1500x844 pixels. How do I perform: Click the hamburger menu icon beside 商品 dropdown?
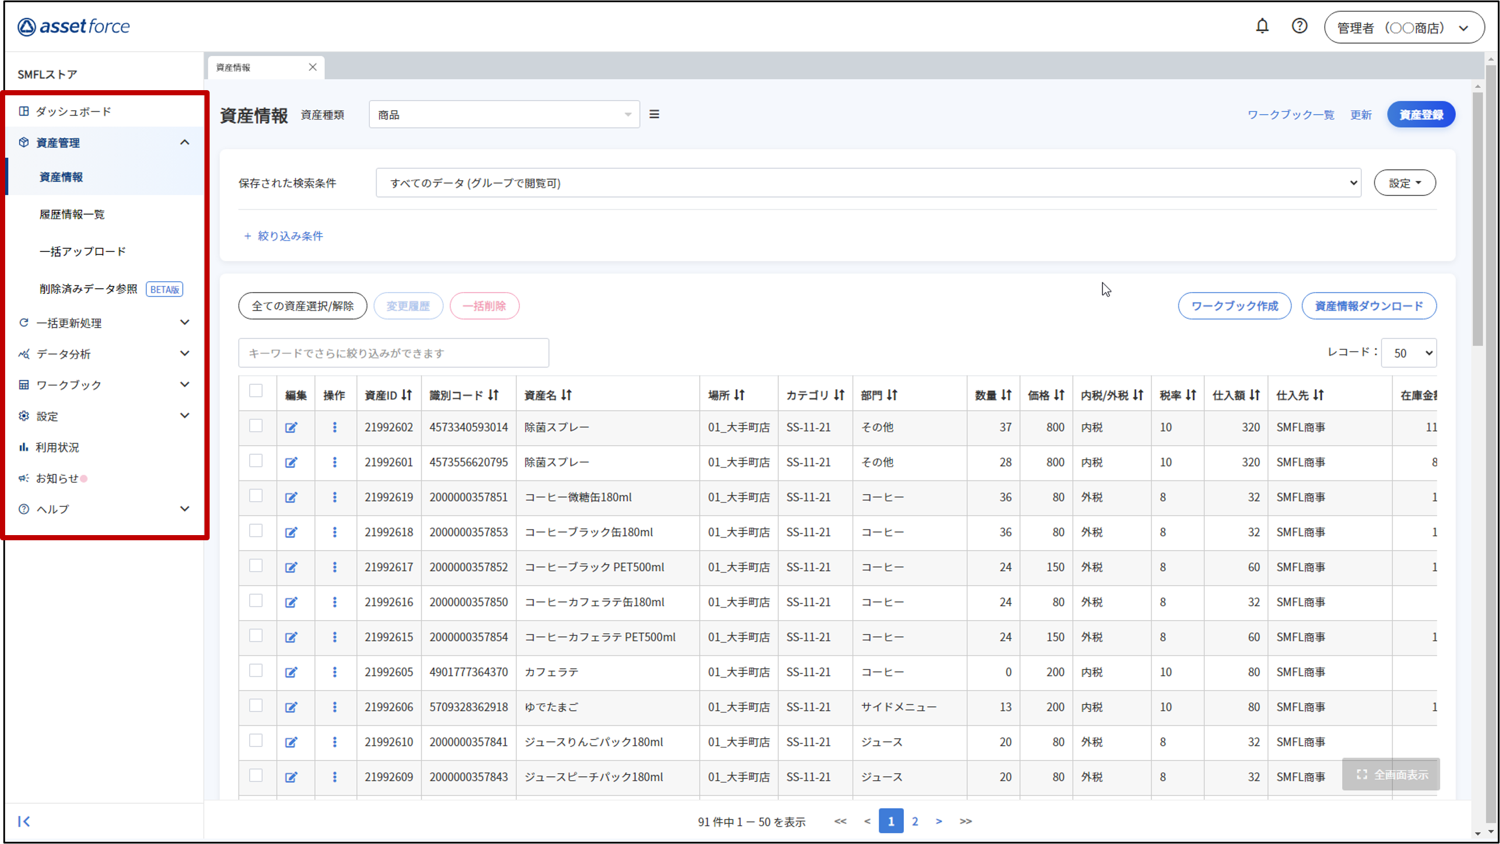(654, 115)
